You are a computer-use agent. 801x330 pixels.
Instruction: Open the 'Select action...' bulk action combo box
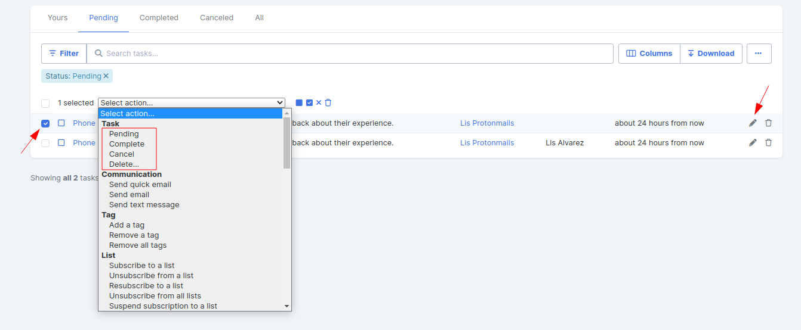[192, 102]
